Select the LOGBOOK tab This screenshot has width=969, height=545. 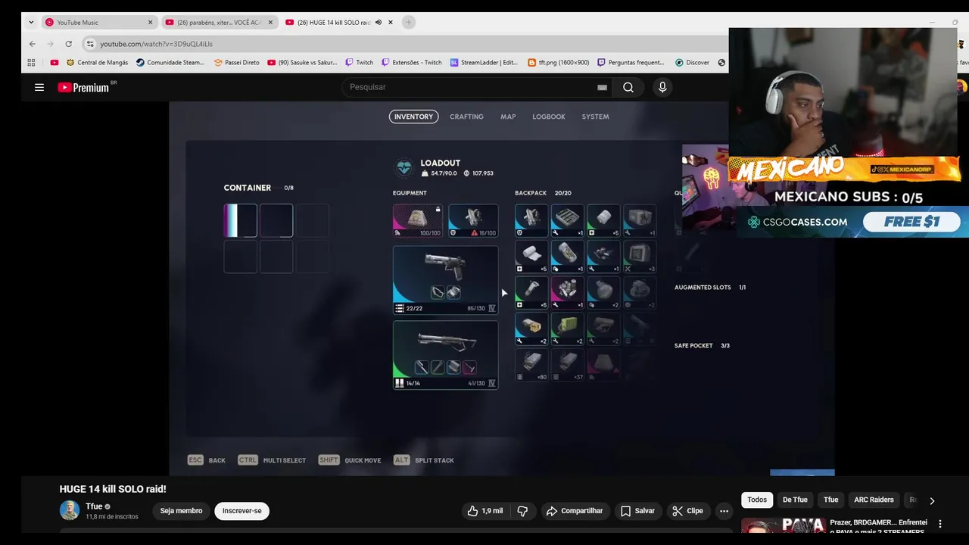(549, 117)
